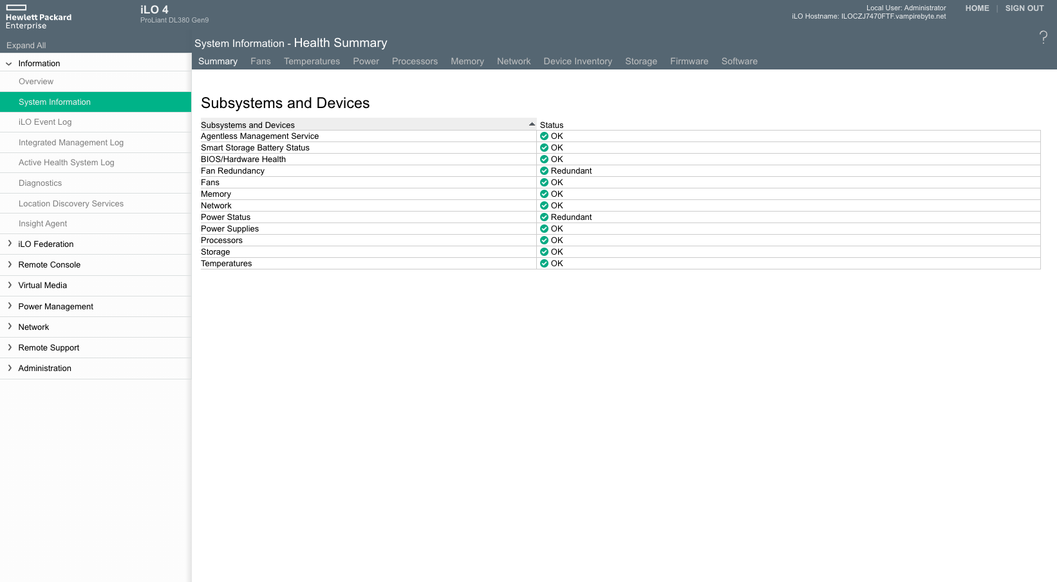
Task: Open the Firmware tab
Action: 689,61
